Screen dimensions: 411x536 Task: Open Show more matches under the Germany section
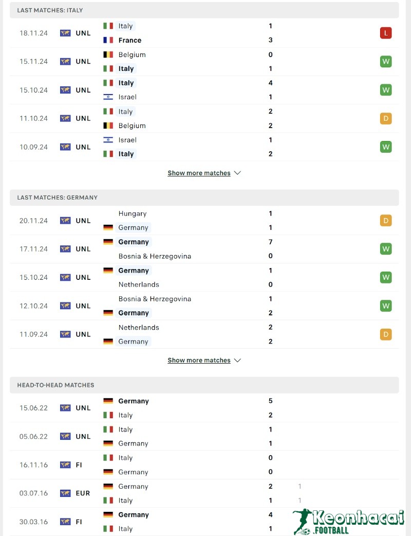click(x=199, y=360)
